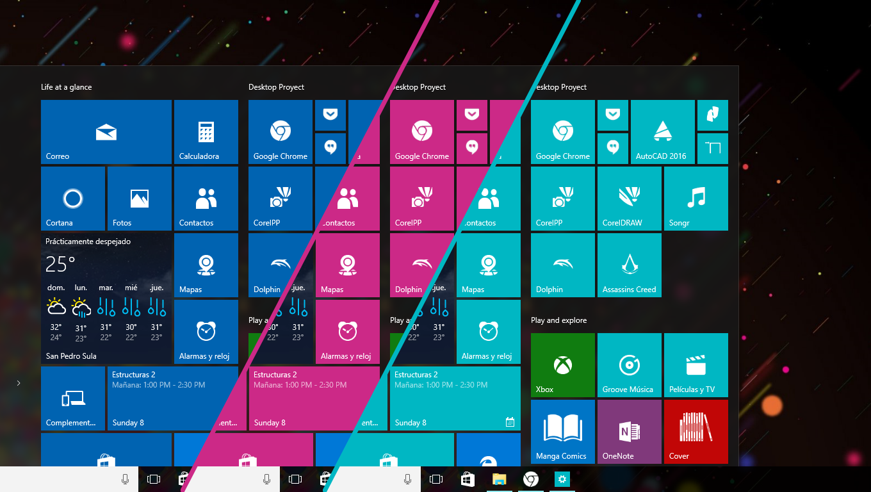
Task: Launch Songr music downloader
Action: click(696, 198)
